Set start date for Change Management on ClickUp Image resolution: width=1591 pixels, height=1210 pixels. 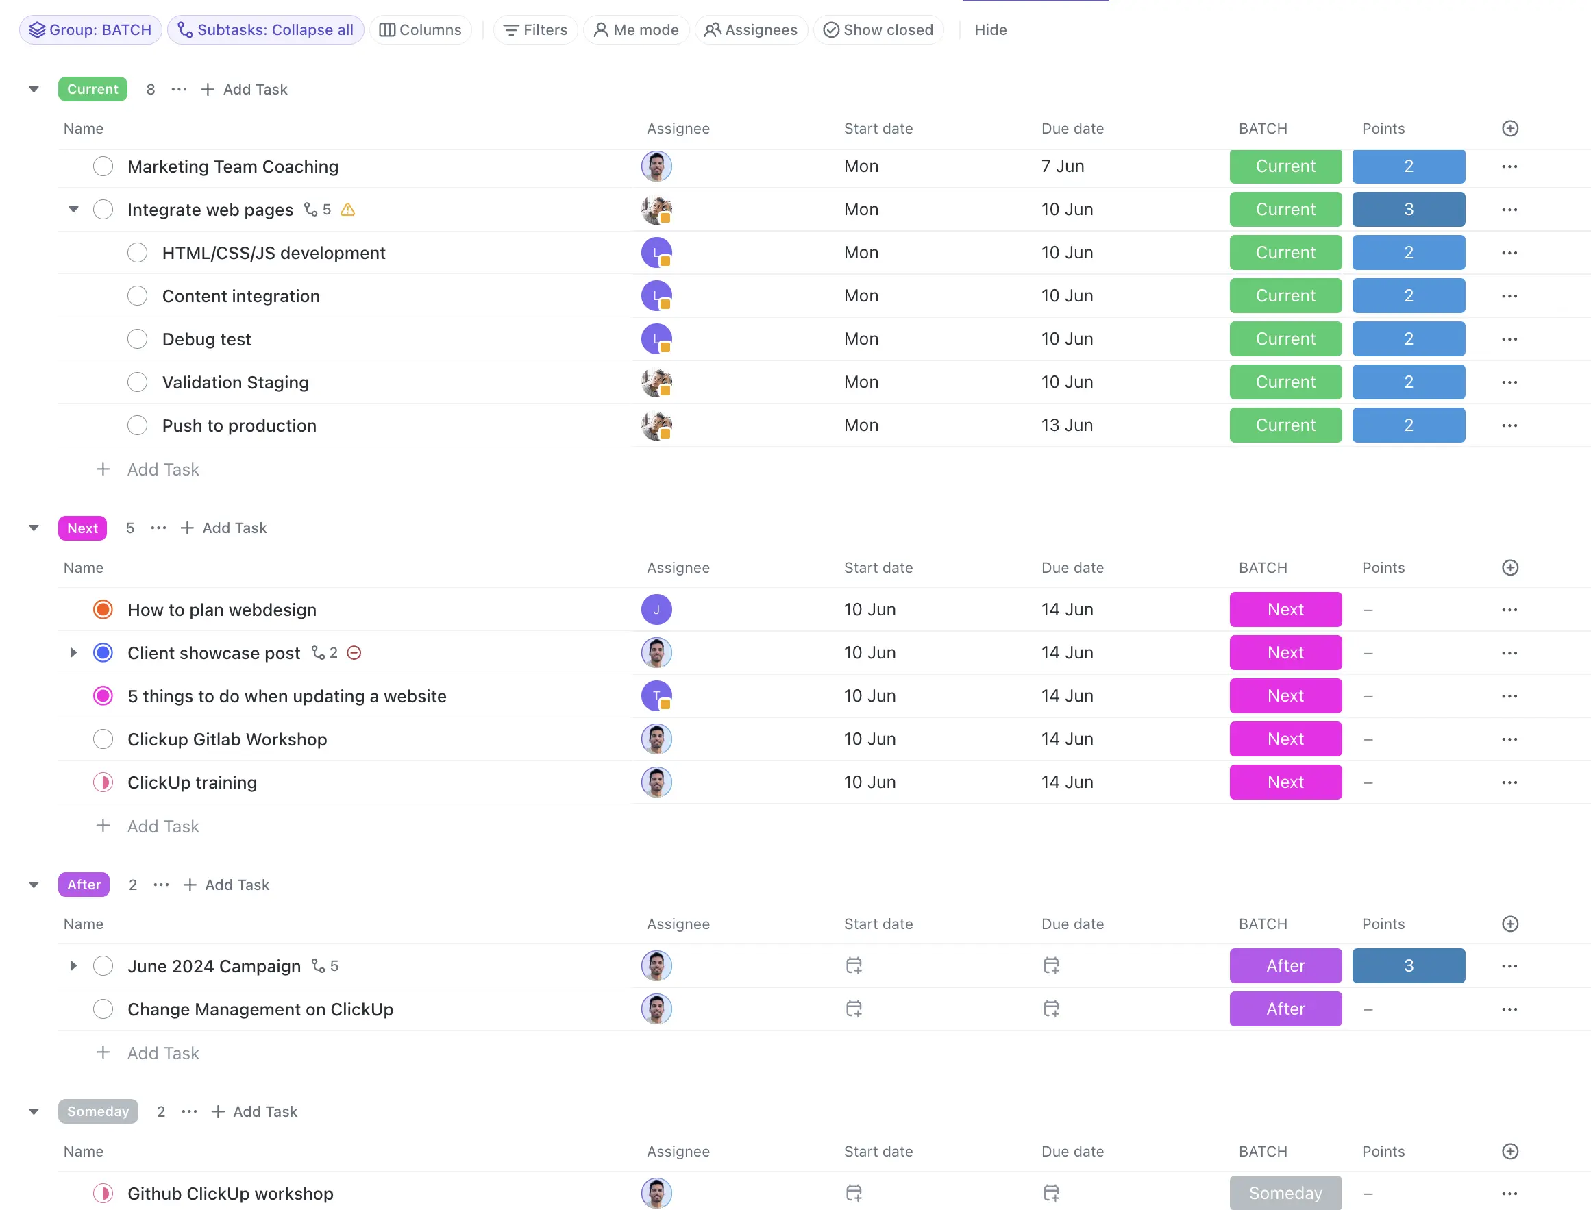[854, 1009]
